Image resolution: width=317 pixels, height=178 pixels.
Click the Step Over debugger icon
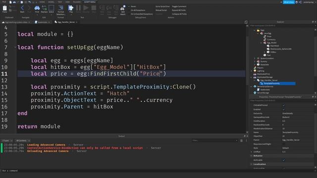[109, 8]
